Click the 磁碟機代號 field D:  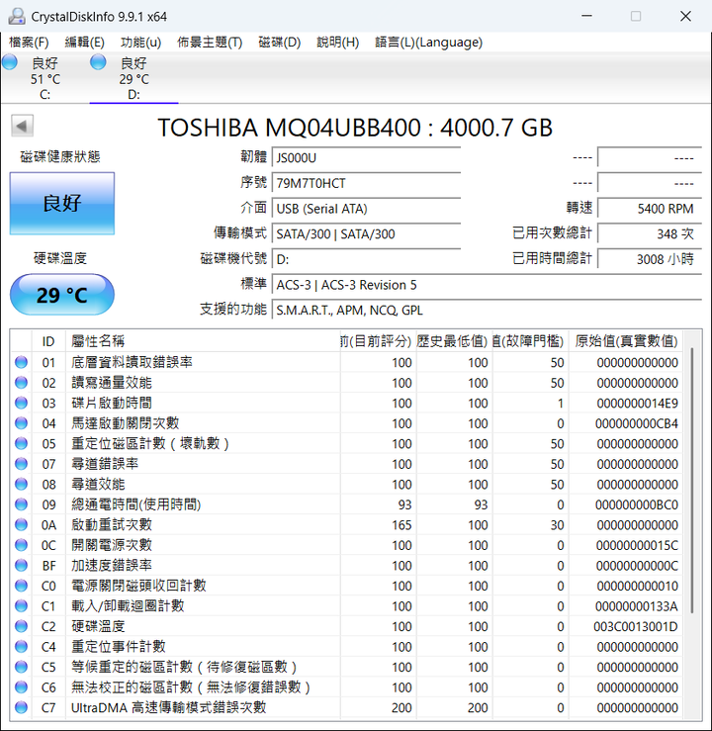tap(366, 259)
